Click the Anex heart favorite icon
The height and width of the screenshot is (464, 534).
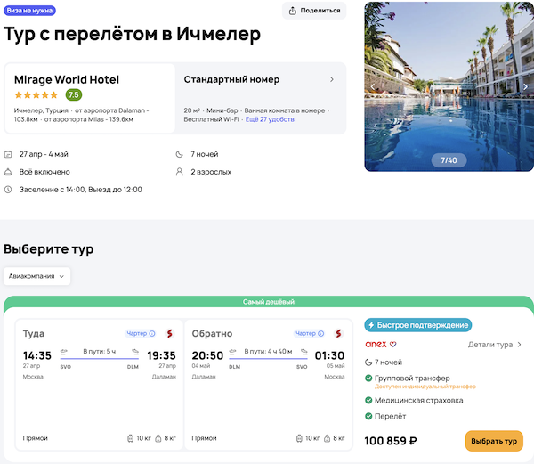[392, 345]
